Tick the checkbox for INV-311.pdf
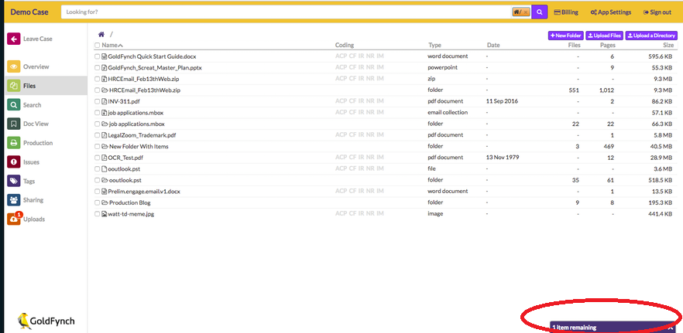Viewport: 683px width, 333px height. click(97, 101)
